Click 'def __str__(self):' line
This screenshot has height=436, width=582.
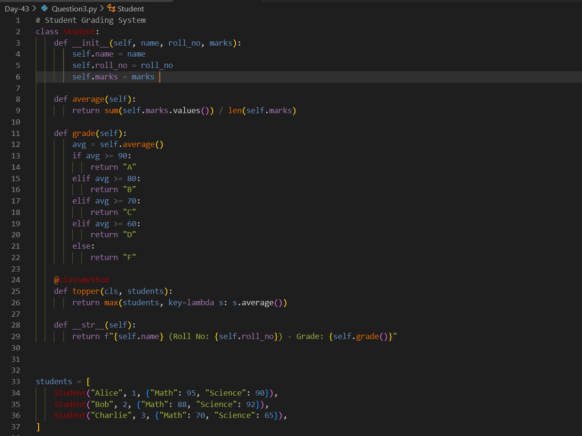[x=95, y=325]
